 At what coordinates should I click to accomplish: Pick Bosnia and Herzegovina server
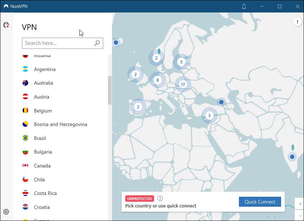pyautogui.click(x=60, y=124)
